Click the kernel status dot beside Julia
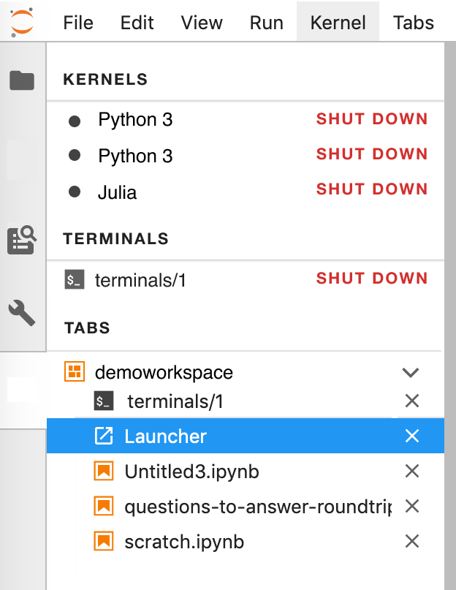The image size is (456, 590). (x=74, y=192)
